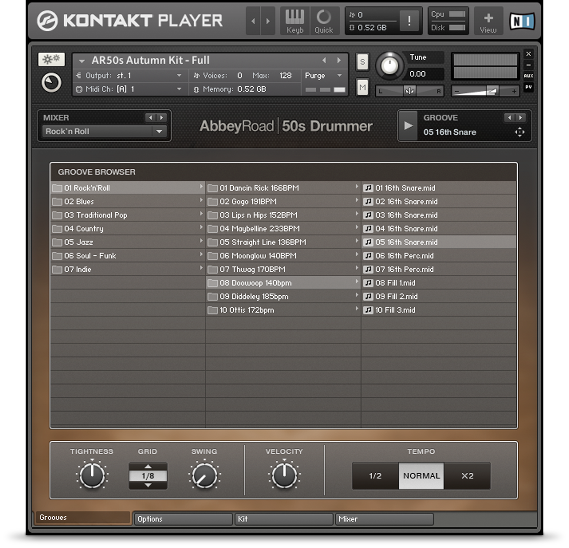Load previous instrument preset arrow
Viewport: 569px width, 548px height.
[x=324, y=60]
